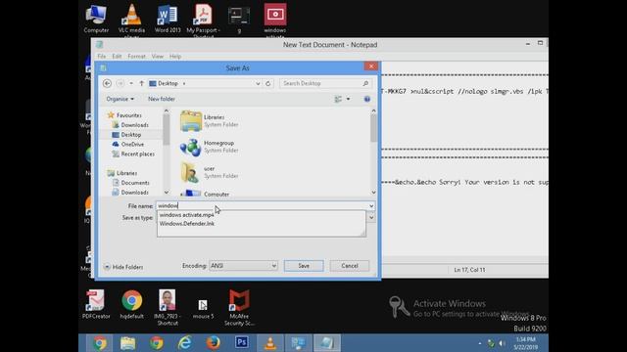Open Photoshop in taskbar
Image resolution: width=627 pixels, height=352 pixels.
(242, 343)
